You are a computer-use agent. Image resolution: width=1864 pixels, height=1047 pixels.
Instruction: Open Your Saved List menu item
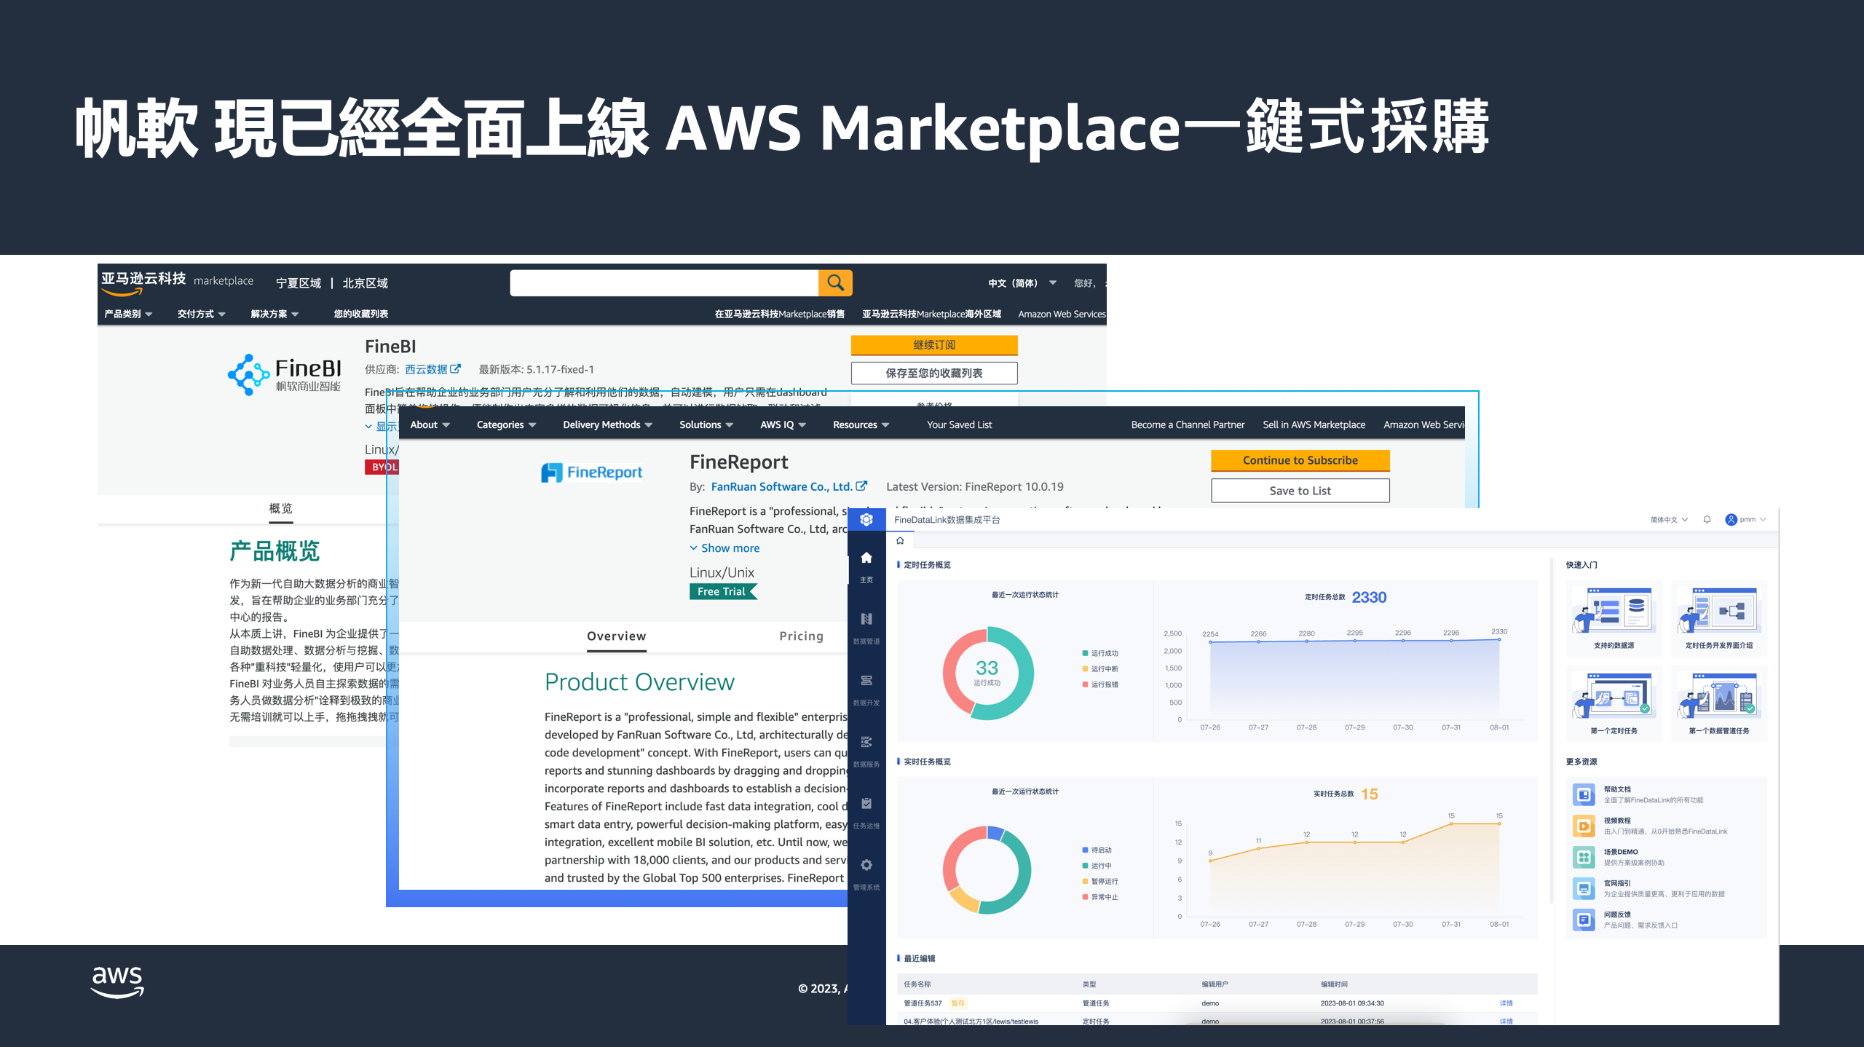click(x=959, y=424)
